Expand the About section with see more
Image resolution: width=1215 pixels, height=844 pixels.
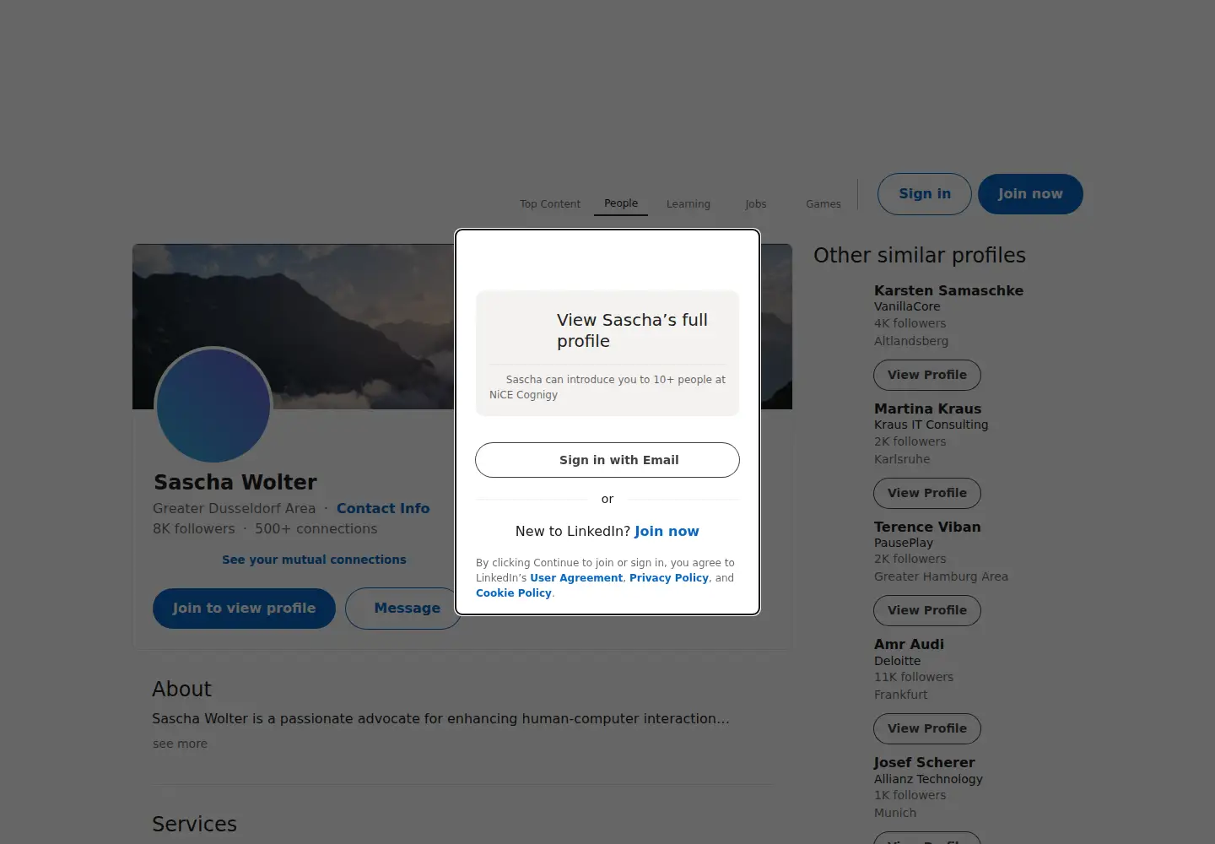(x=180, y=744)
